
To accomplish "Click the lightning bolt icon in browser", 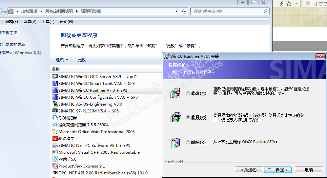I will point(281,4).
